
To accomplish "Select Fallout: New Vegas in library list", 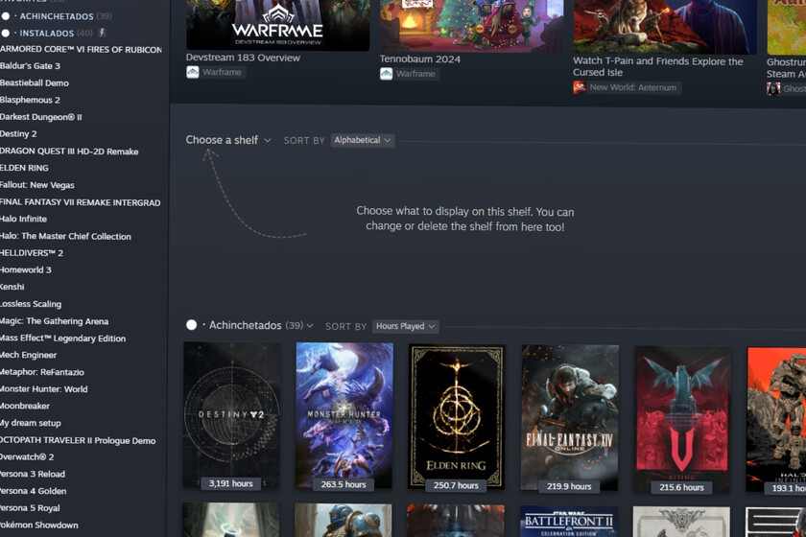I will pos(37,185).
